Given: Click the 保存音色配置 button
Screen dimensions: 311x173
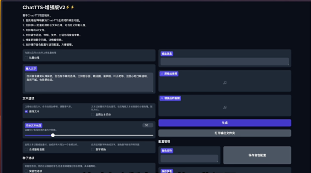Looking at the screenshot, I should [257, 155].
